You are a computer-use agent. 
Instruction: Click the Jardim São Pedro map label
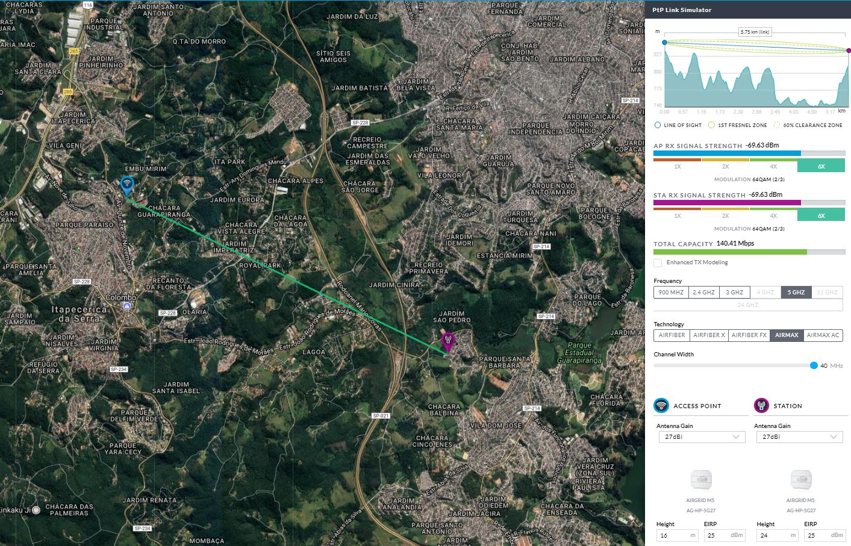[452, 317]
